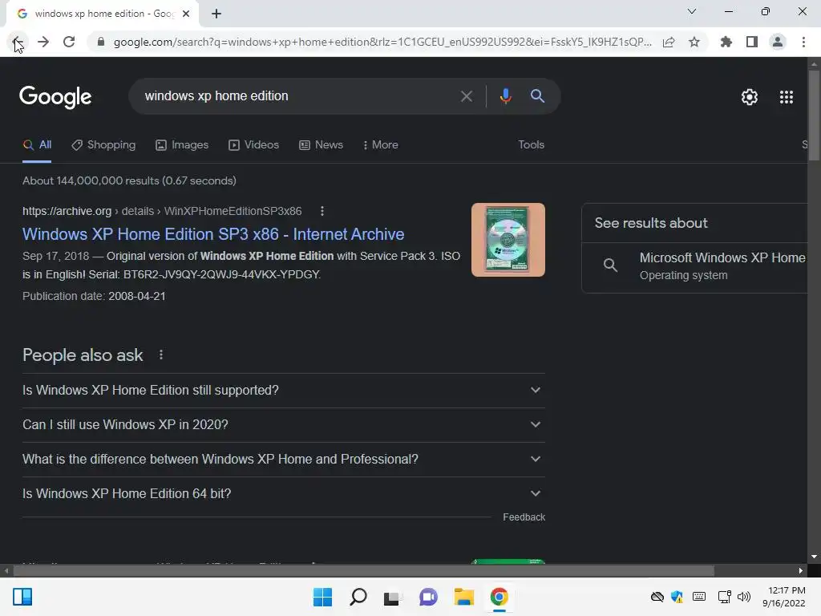Open the More search categories menu
This screenshot has width=821, height=616.
click(x=381, y=145)
